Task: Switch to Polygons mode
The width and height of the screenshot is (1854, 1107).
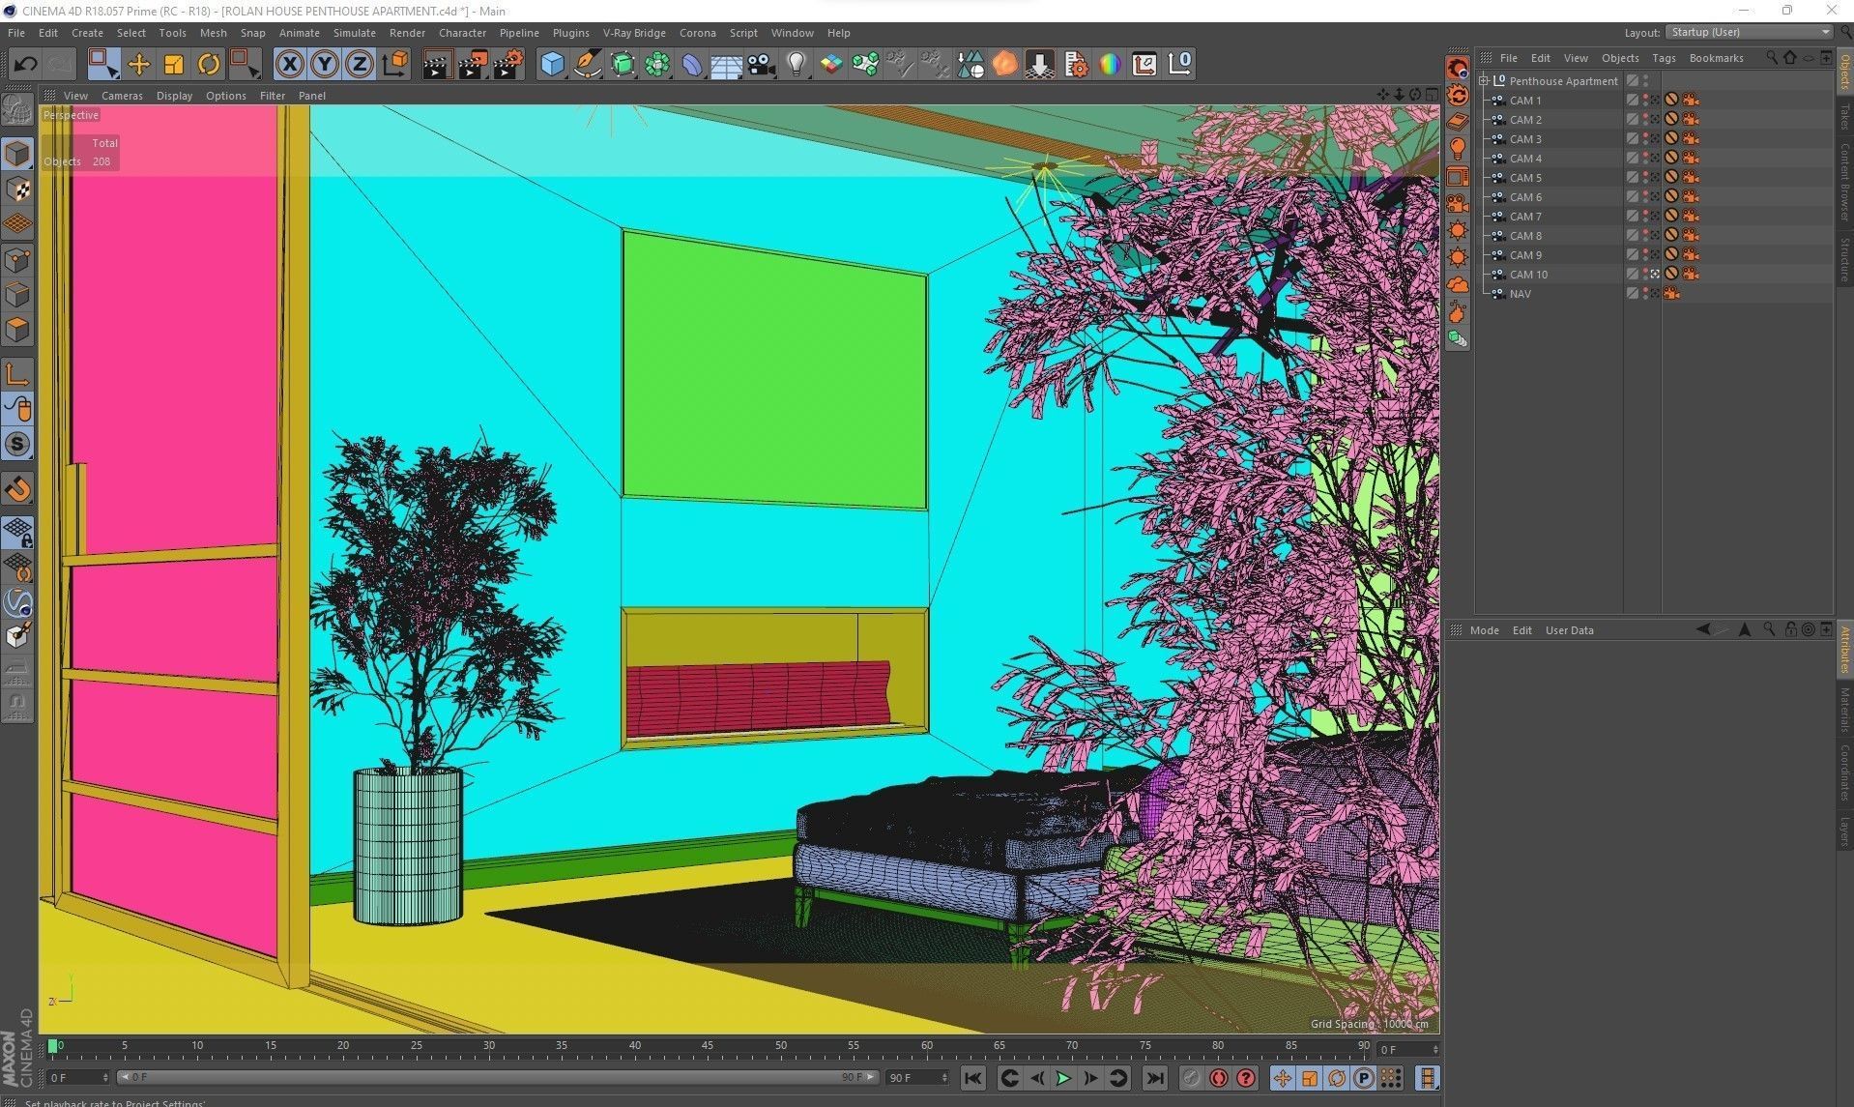Action: [17, 331]
